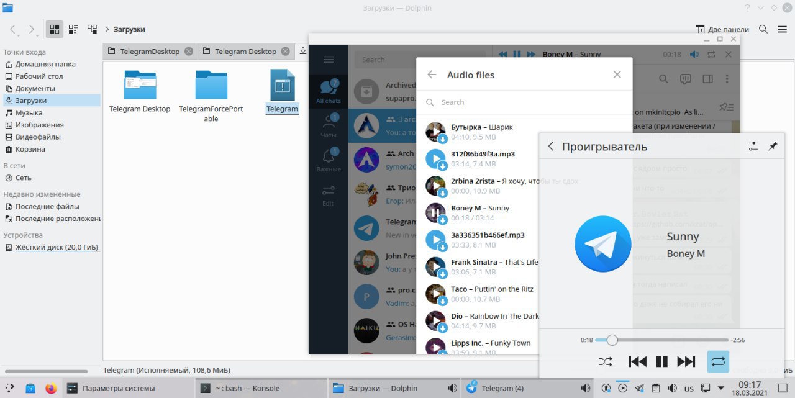Play Taco – Puttin' on the Ritz
Viewport: 795px width, 398px height.
tap(435, 294)
